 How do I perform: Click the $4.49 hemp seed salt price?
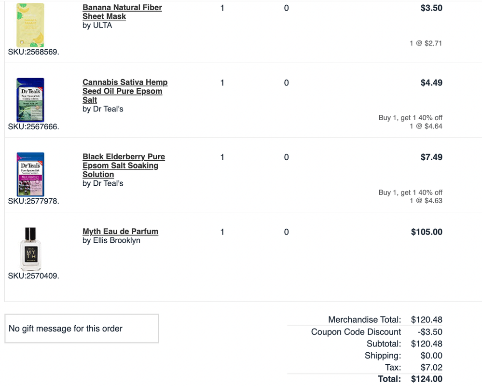[x=431, y=83]
